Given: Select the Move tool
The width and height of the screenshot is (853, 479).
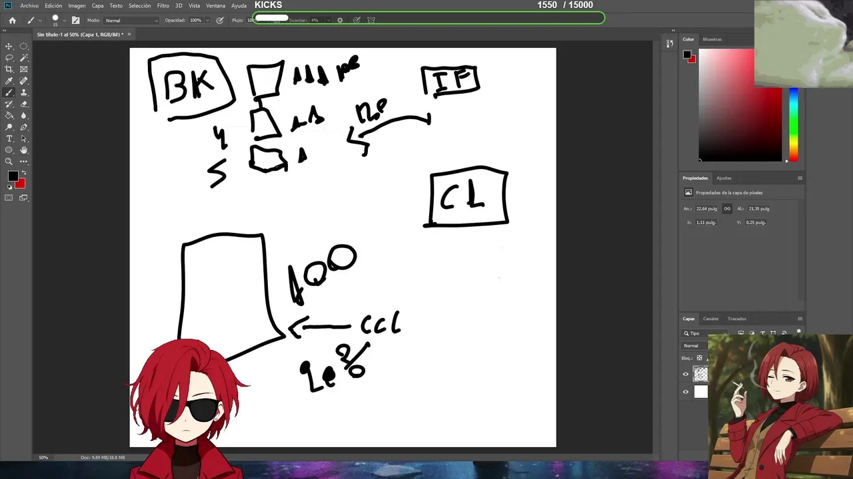Looking at the screenshot, I should pos(9,46).
